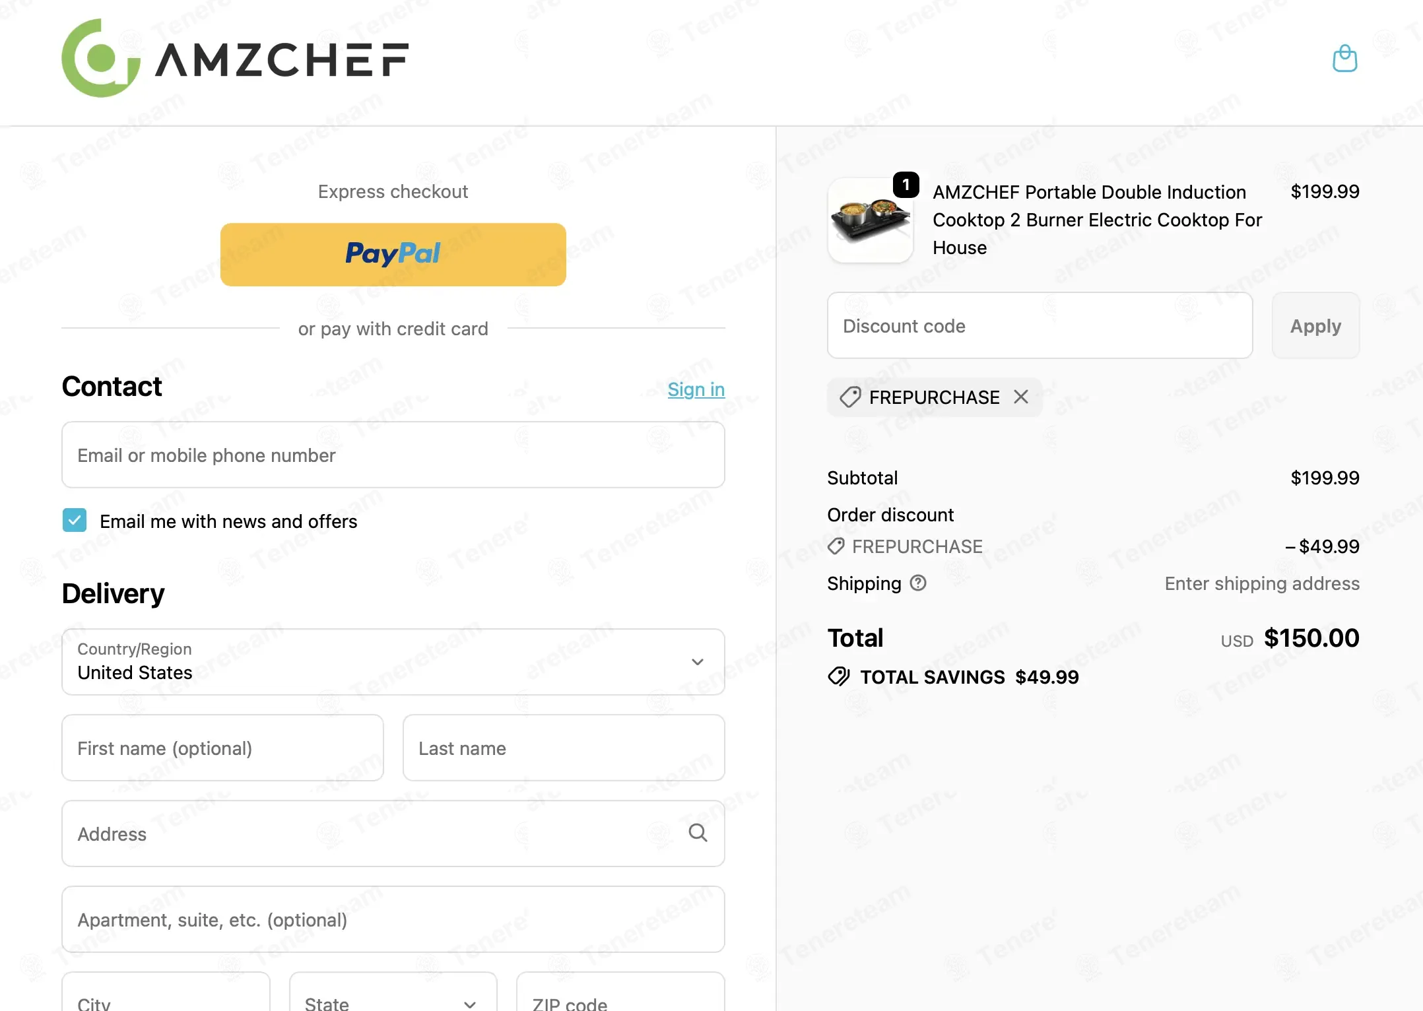This screenshot has width=1423, height=1011.
Task: Click the Email or mobile phone number field
Action: click(393, 455)
